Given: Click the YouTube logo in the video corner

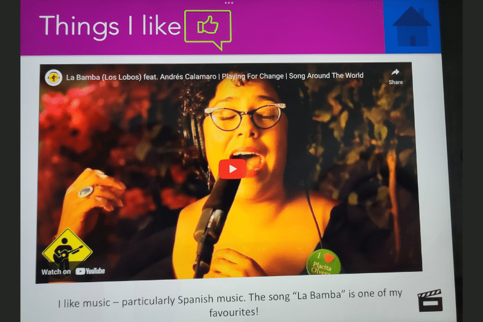Looking at the screenshot, I should 90,271.
